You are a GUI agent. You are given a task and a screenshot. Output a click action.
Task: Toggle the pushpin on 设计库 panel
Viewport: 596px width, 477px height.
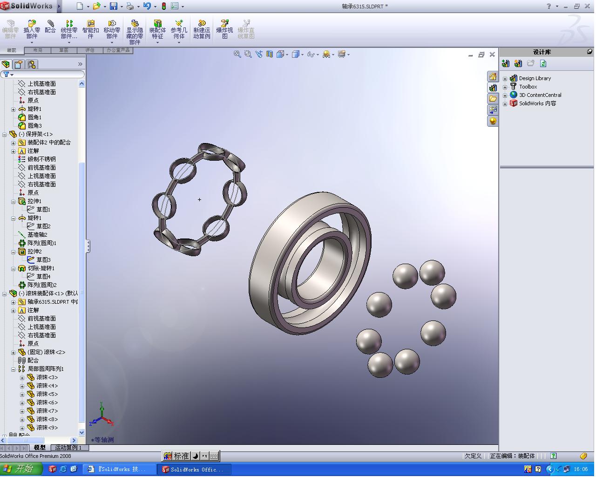click(x=589, y=52)
